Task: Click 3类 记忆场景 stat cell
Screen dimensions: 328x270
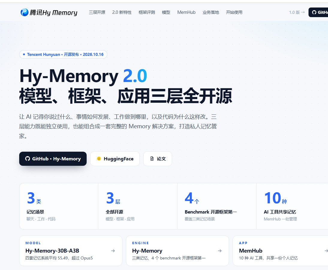Action: [59, 206]
